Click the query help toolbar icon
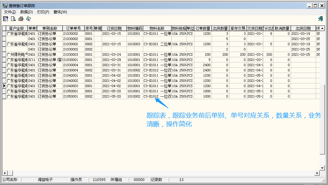This screenshot has height=185, width=328. [6, 19]
